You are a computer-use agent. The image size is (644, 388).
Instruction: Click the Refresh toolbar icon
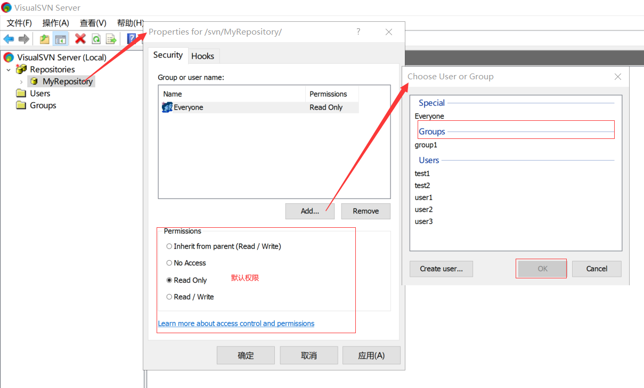click(96, 39)
